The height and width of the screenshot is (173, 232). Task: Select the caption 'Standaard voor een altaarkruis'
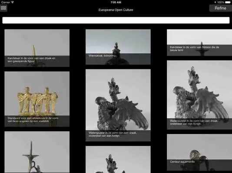tap(33, 119)
